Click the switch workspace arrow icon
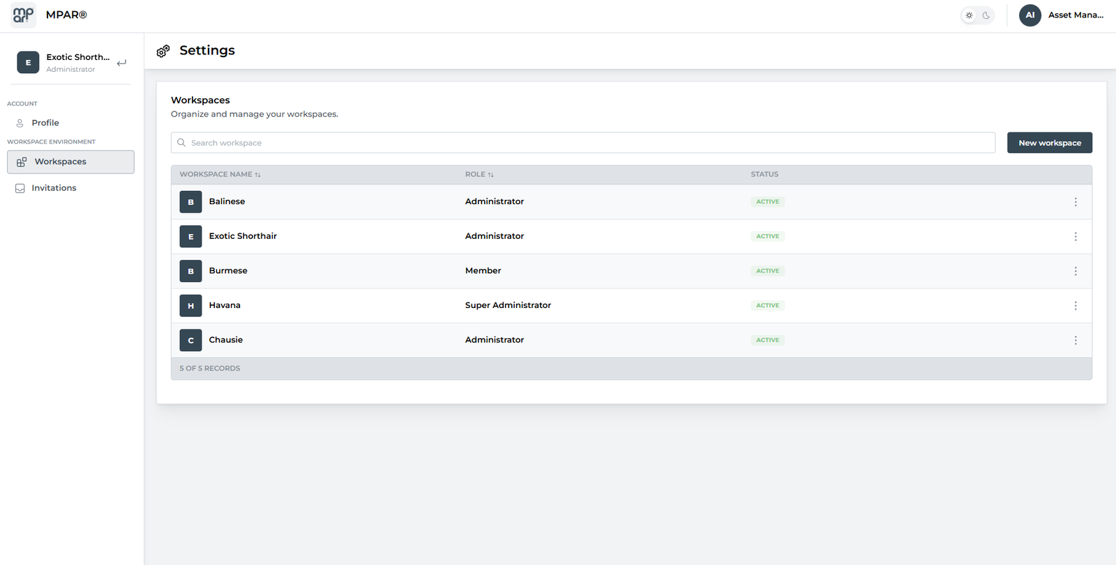 tap(122, 63)
